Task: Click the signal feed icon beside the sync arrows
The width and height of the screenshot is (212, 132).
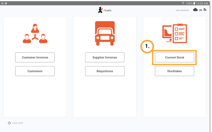Action: click(x=205, y=10)
